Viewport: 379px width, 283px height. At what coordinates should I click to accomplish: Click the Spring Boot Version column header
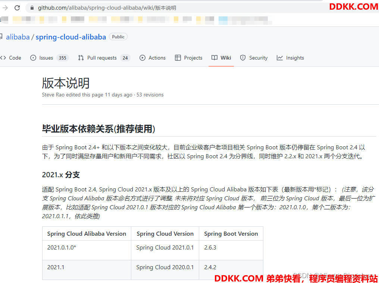pos(231,233)
